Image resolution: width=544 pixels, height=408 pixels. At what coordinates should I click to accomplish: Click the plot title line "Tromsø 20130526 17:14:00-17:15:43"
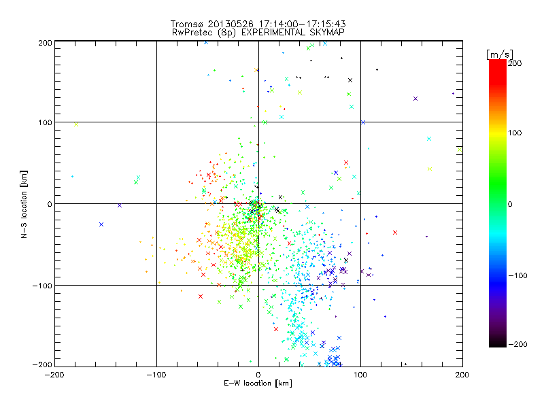(x=258, y=24)
